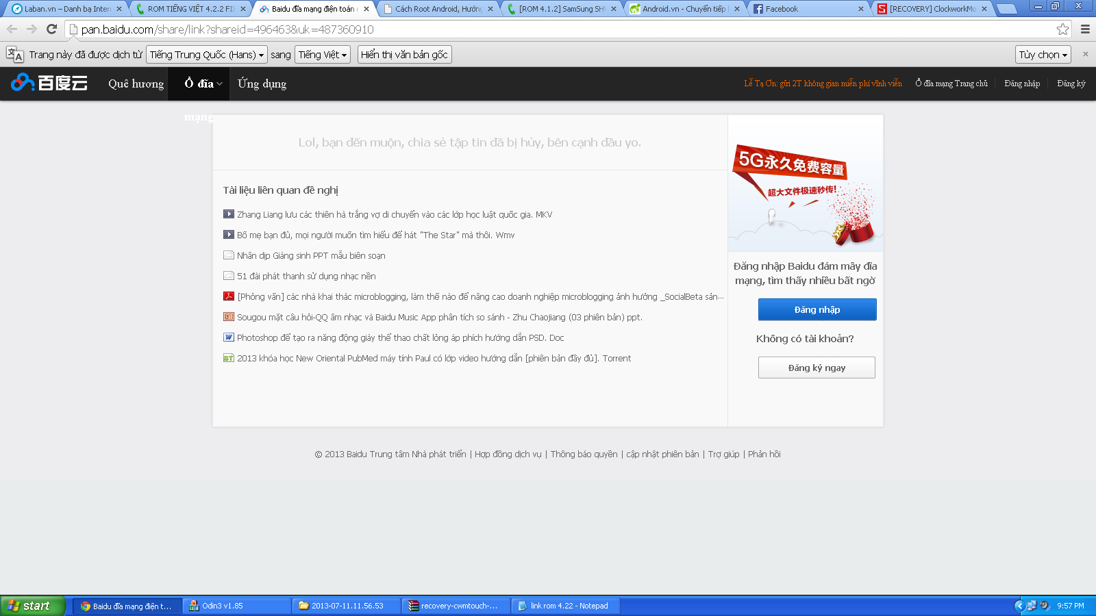1096x616 pixels.
Task: Open 2013-07-11.11.56.53 folder in taskbar
Action: (346, 606)
